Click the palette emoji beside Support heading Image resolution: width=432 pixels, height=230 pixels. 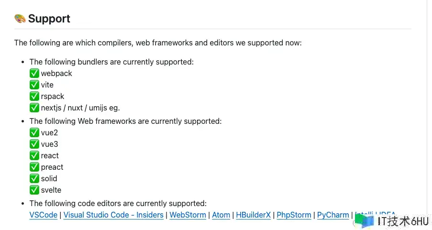[20, 19]
